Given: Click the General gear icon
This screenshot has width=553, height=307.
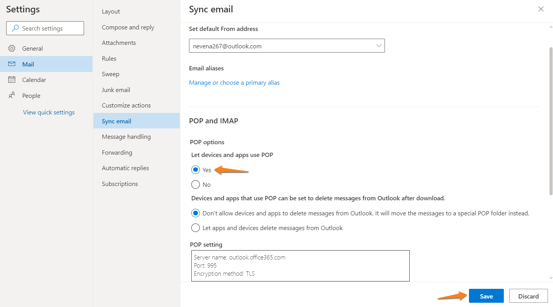Looking at the screenshot, I should pos(12,48).
